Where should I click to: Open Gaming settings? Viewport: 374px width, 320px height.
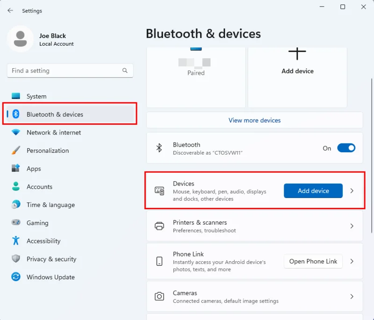[x=70, y=222]
